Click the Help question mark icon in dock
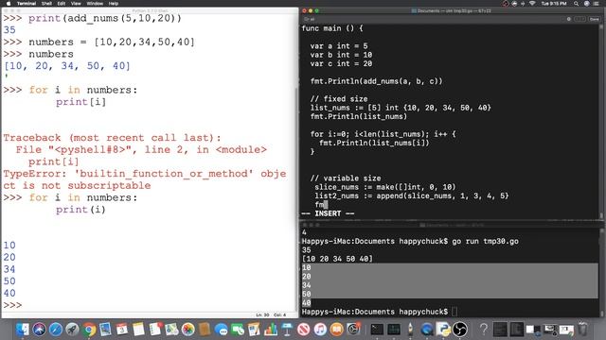606x340 pixels. (x=484, y=330)
